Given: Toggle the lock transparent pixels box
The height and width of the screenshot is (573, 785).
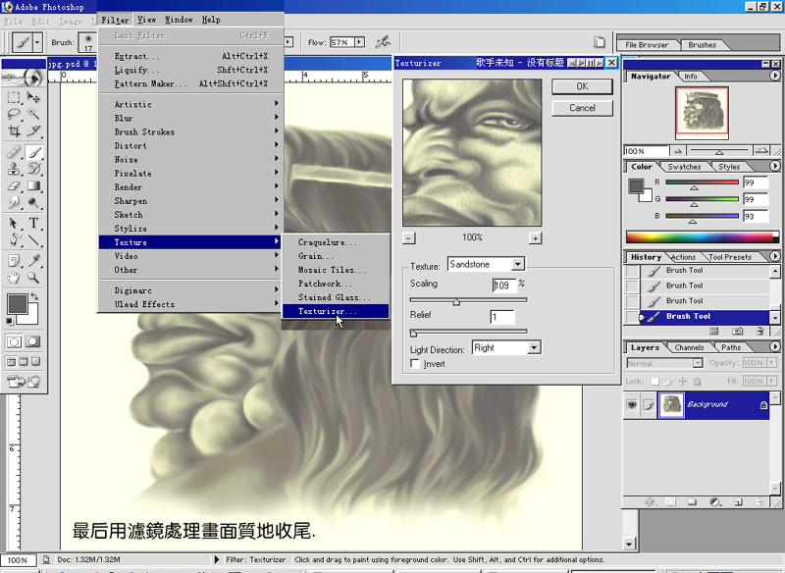Looking at the screenshot, I should coord(654,382).
